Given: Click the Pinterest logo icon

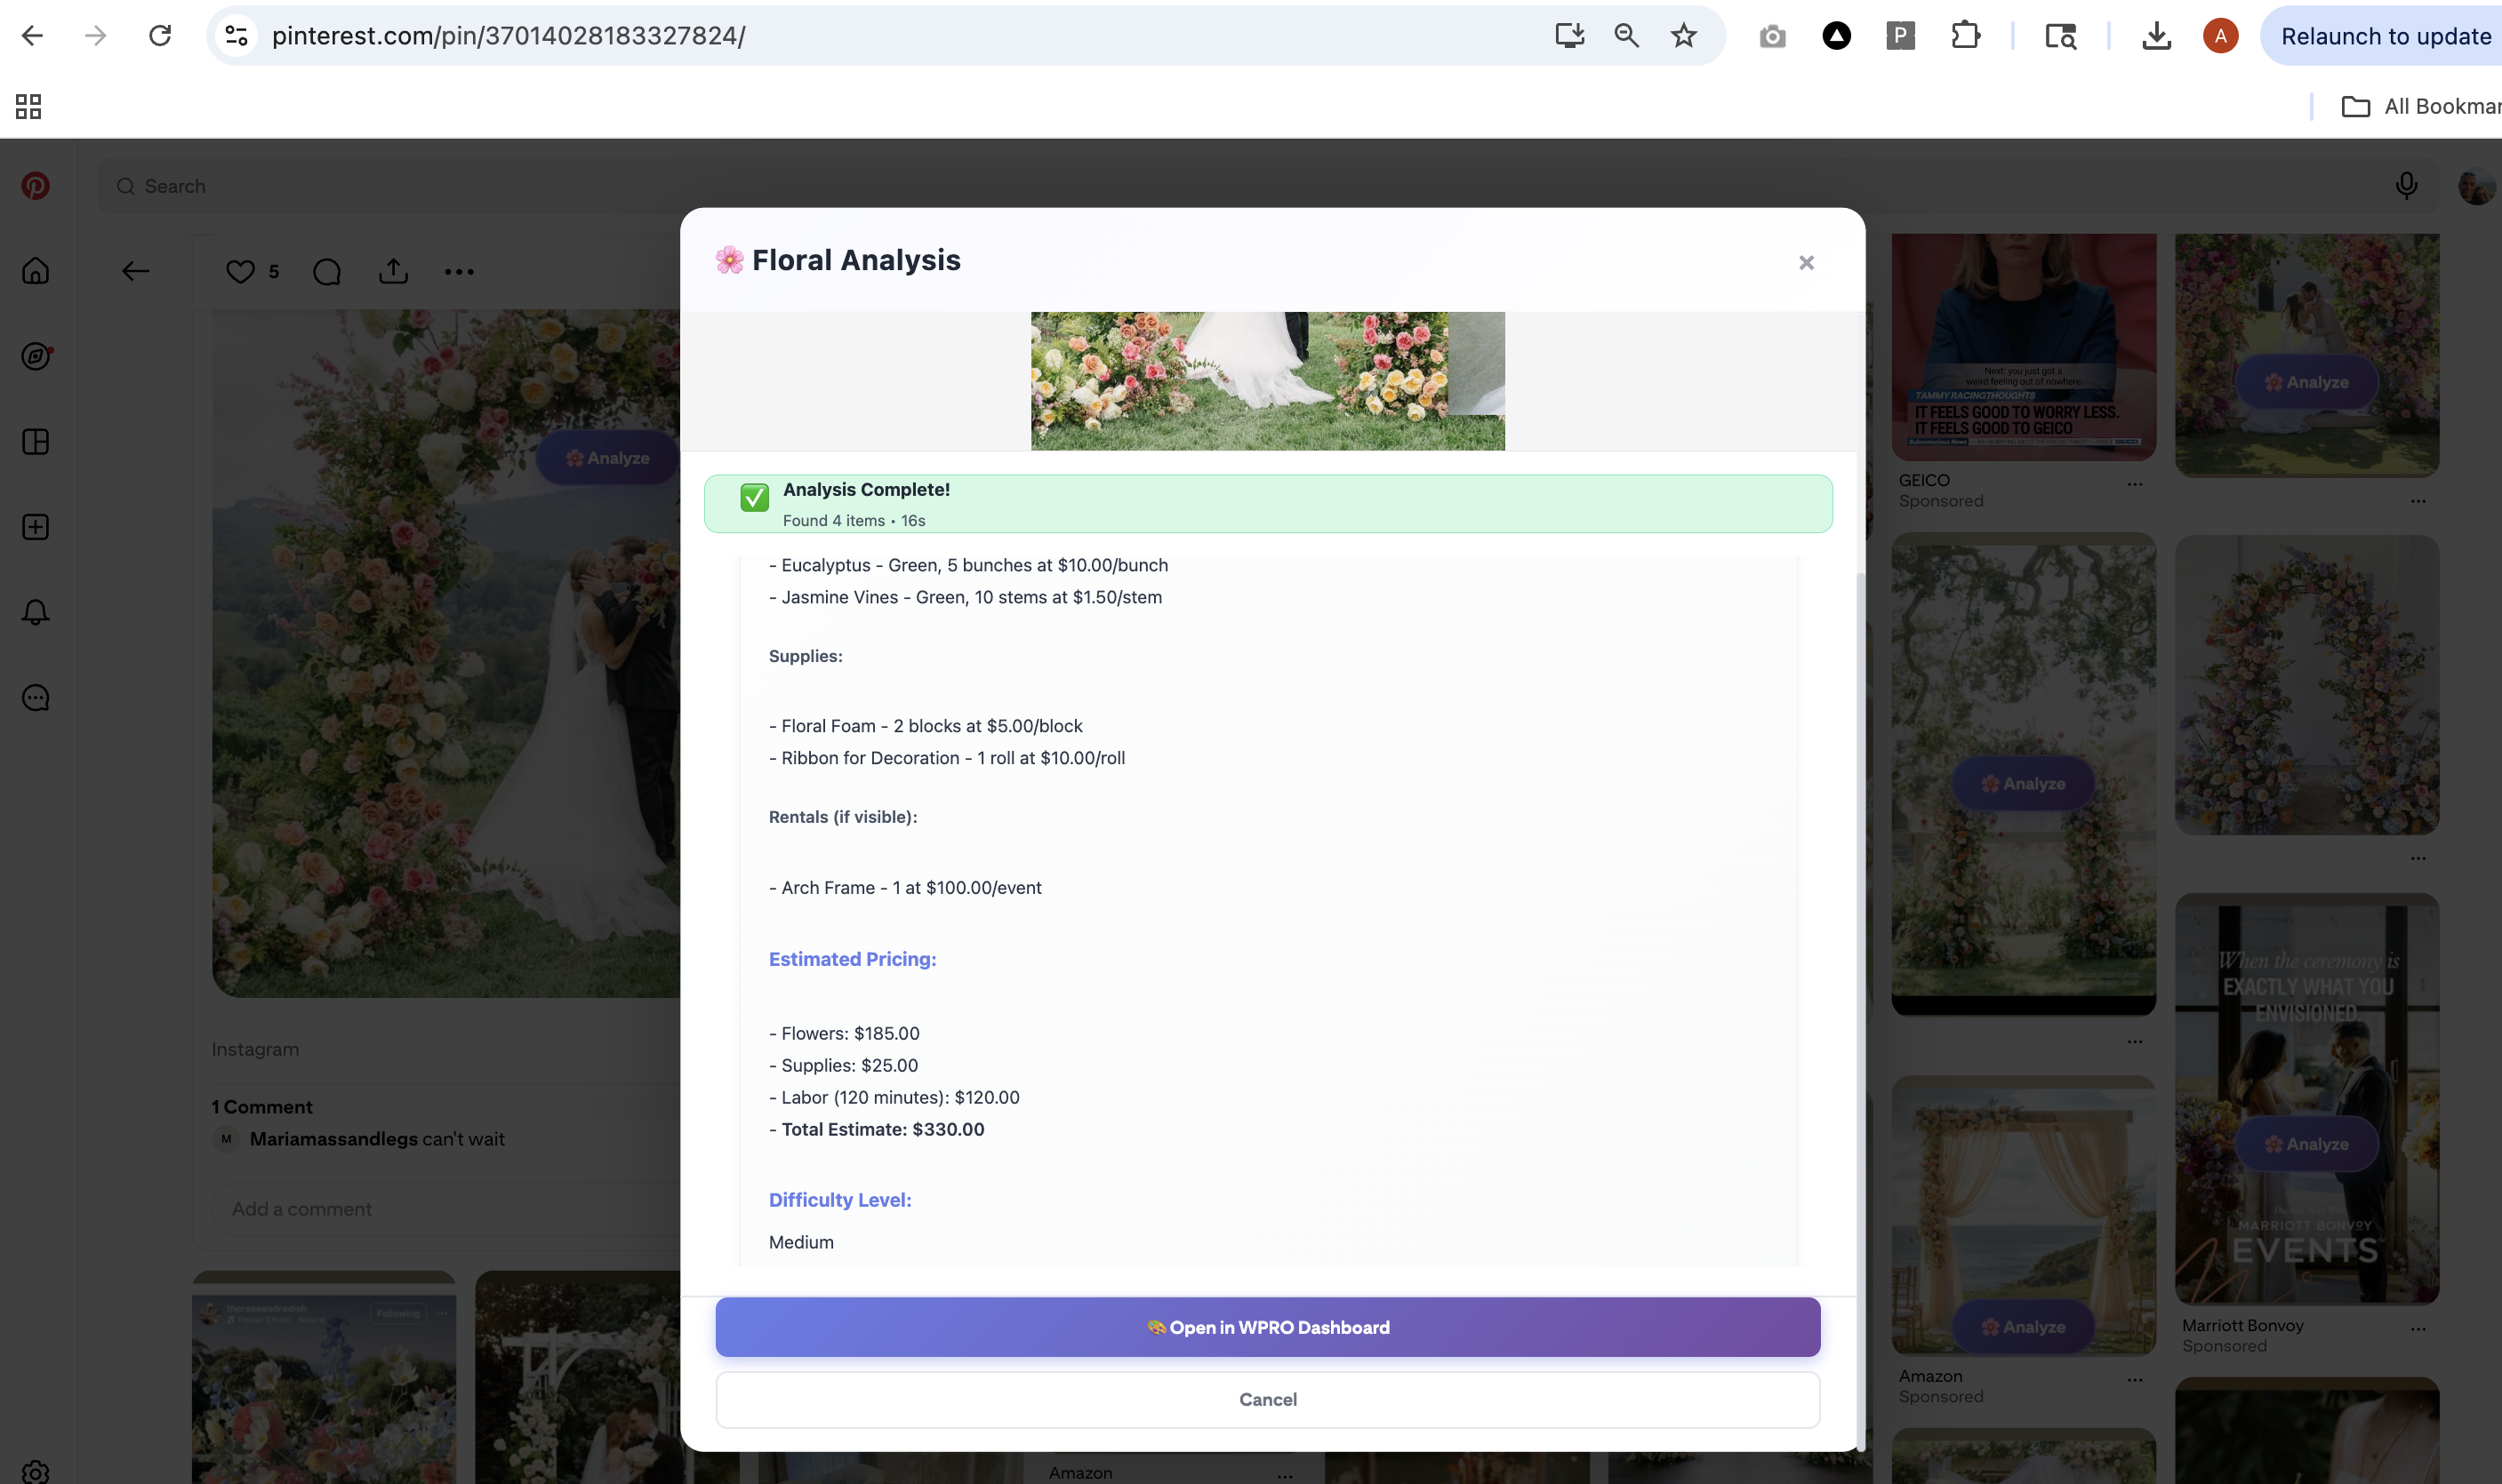Looking at the screenshot, I should (x=36, y=186).
